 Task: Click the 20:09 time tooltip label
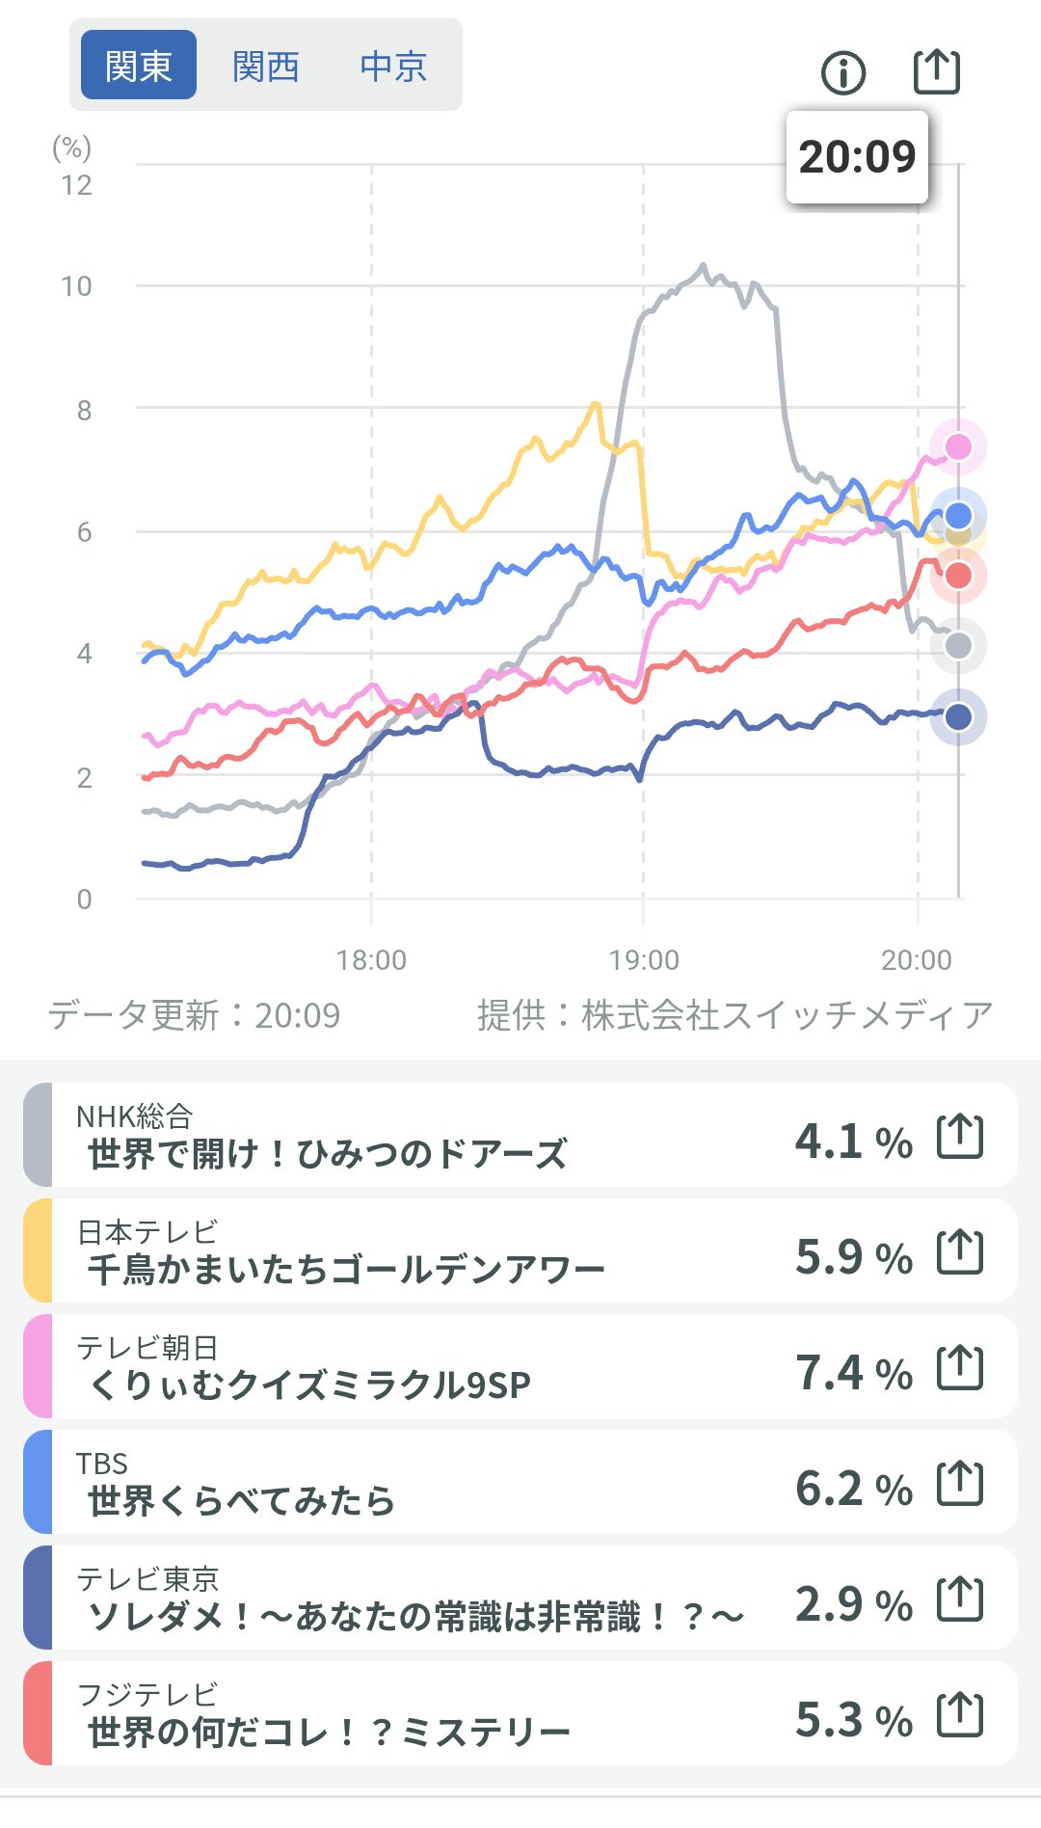857,156
